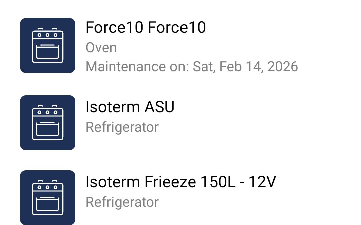Select the Isoterm Frieeze 150L appliance icon

point(48,198)
